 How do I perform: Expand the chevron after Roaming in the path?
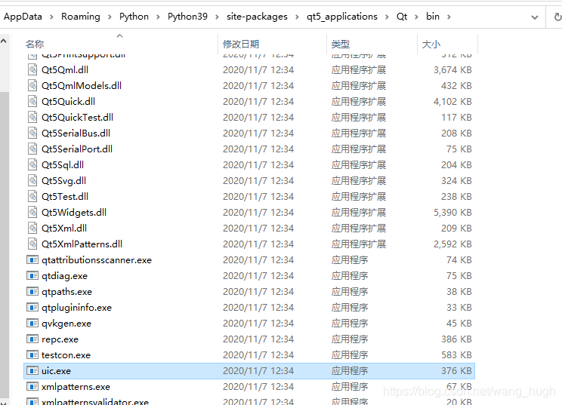click(x=110, y=17)
